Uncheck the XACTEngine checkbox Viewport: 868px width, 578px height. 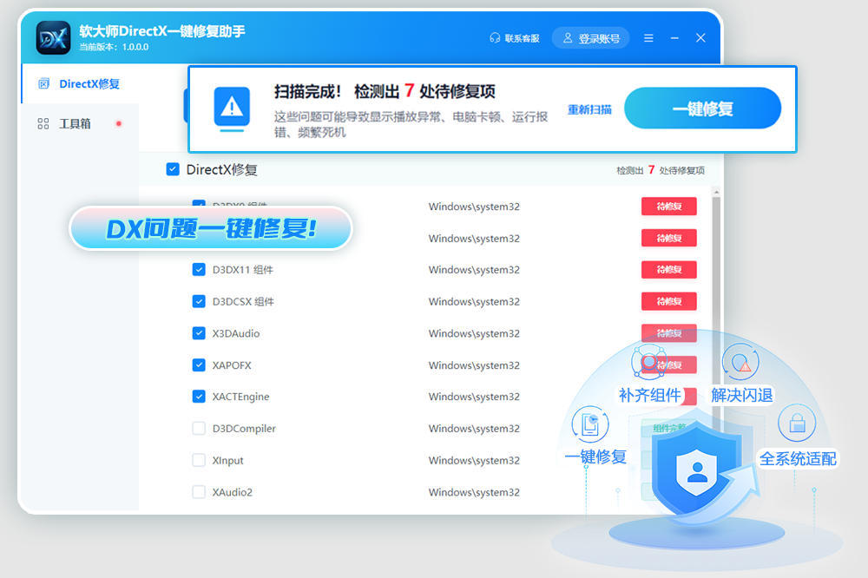pyautogui.click(x=199, y=397)
